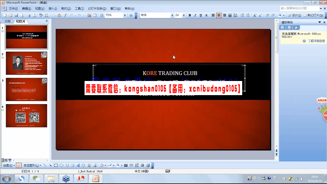Toggle the Select Objects pointer tool

tap(18, 165)
